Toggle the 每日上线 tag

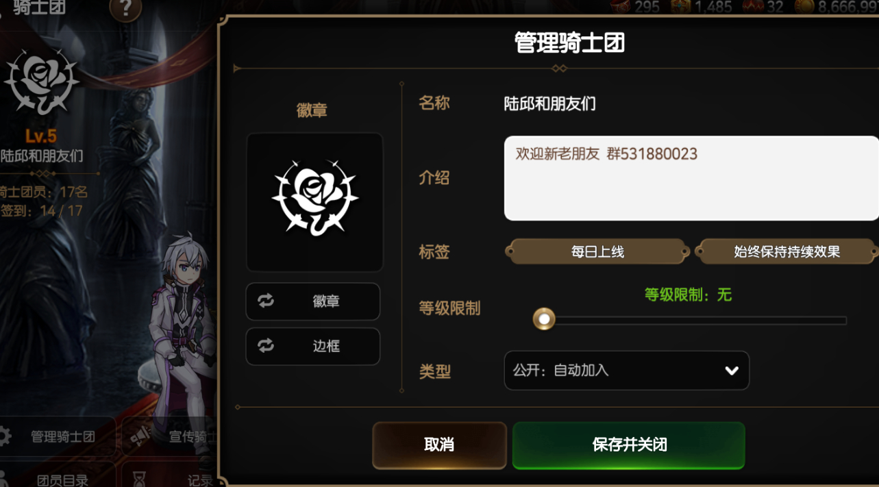click(x=597, y=251)
